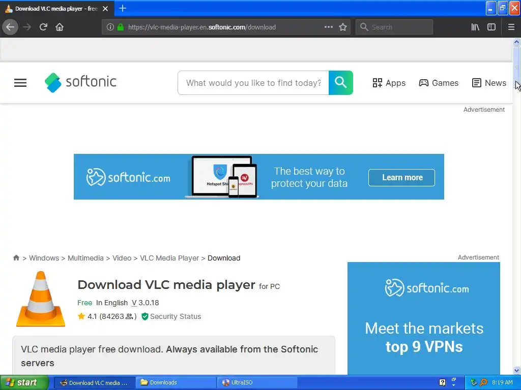Click the 'Meet the markets top 9 VPNs' ad
Image resolution: width=521 pixels, height=390 pixels.
coord(424,318)
